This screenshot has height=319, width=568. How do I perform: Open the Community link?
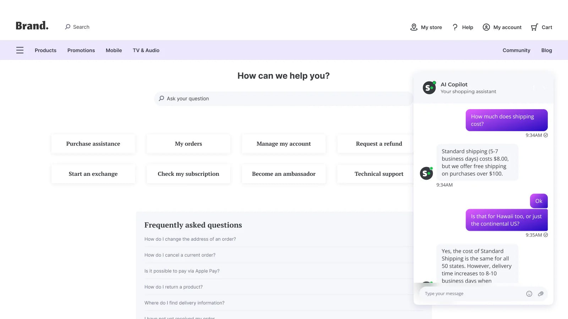click(x=516, y=50)
